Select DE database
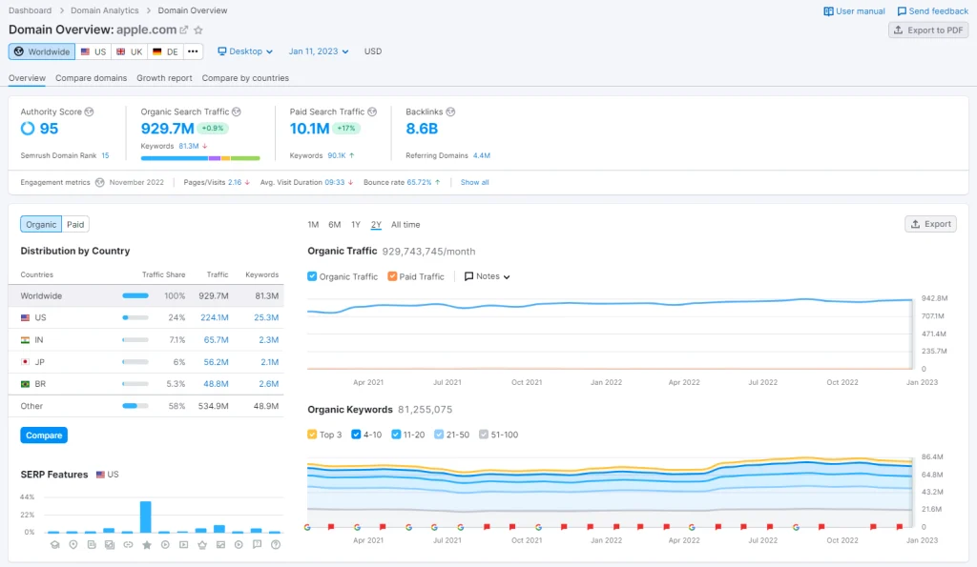Image resolution: width=977 pixels, height=567 pixels. (166, 51)
